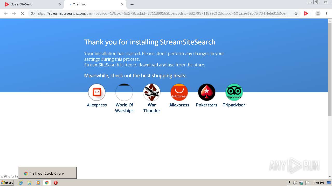Open the Windows Start menu

7,182
